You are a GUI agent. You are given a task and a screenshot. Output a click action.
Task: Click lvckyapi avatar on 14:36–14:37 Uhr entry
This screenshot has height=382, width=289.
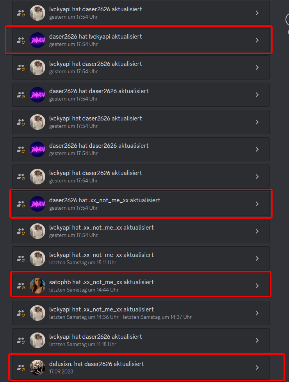37,313
